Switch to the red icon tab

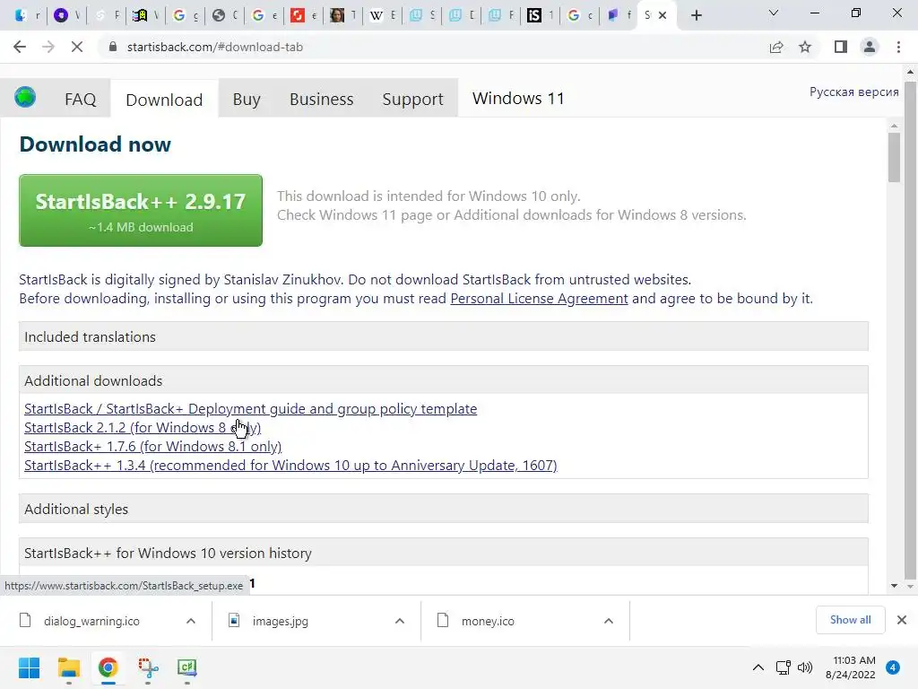tap(303, 16)
